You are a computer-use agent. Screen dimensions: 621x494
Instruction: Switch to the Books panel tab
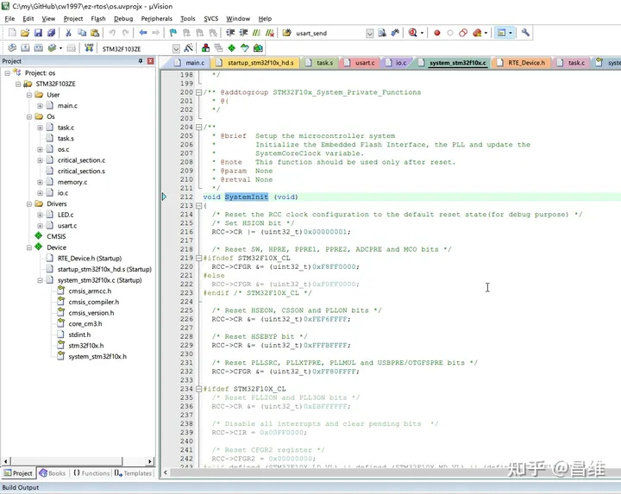click(53, 473)
